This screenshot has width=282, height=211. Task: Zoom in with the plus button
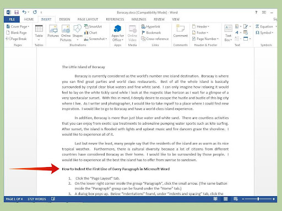(x=274, y=199)
